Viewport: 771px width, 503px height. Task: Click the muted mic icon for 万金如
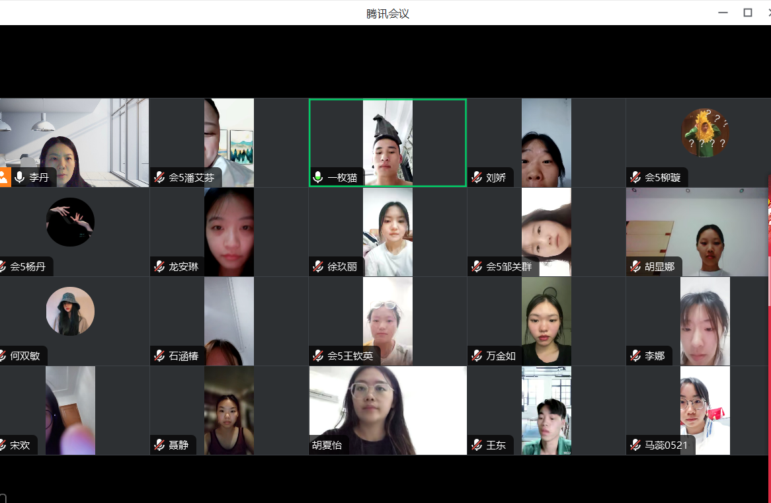[477, 356]
